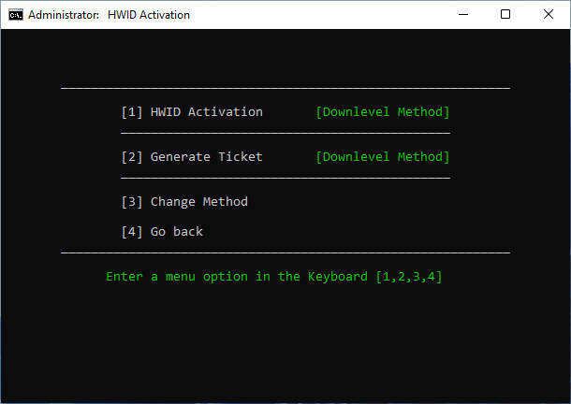
Task: Click [Downlevel Method] beside HWID Activation
Action: (x=382, y=112)
